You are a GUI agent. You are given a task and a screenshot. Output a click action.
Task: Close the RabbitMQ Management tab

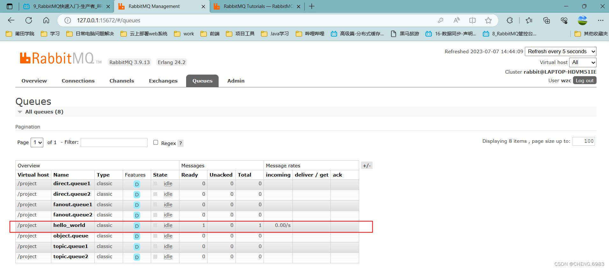pos(203,6)
